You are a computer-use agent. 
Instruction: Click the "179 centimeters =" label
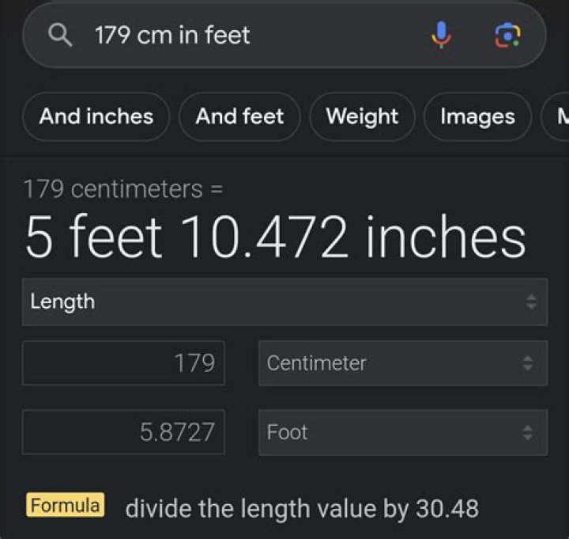tap(123, 189)
